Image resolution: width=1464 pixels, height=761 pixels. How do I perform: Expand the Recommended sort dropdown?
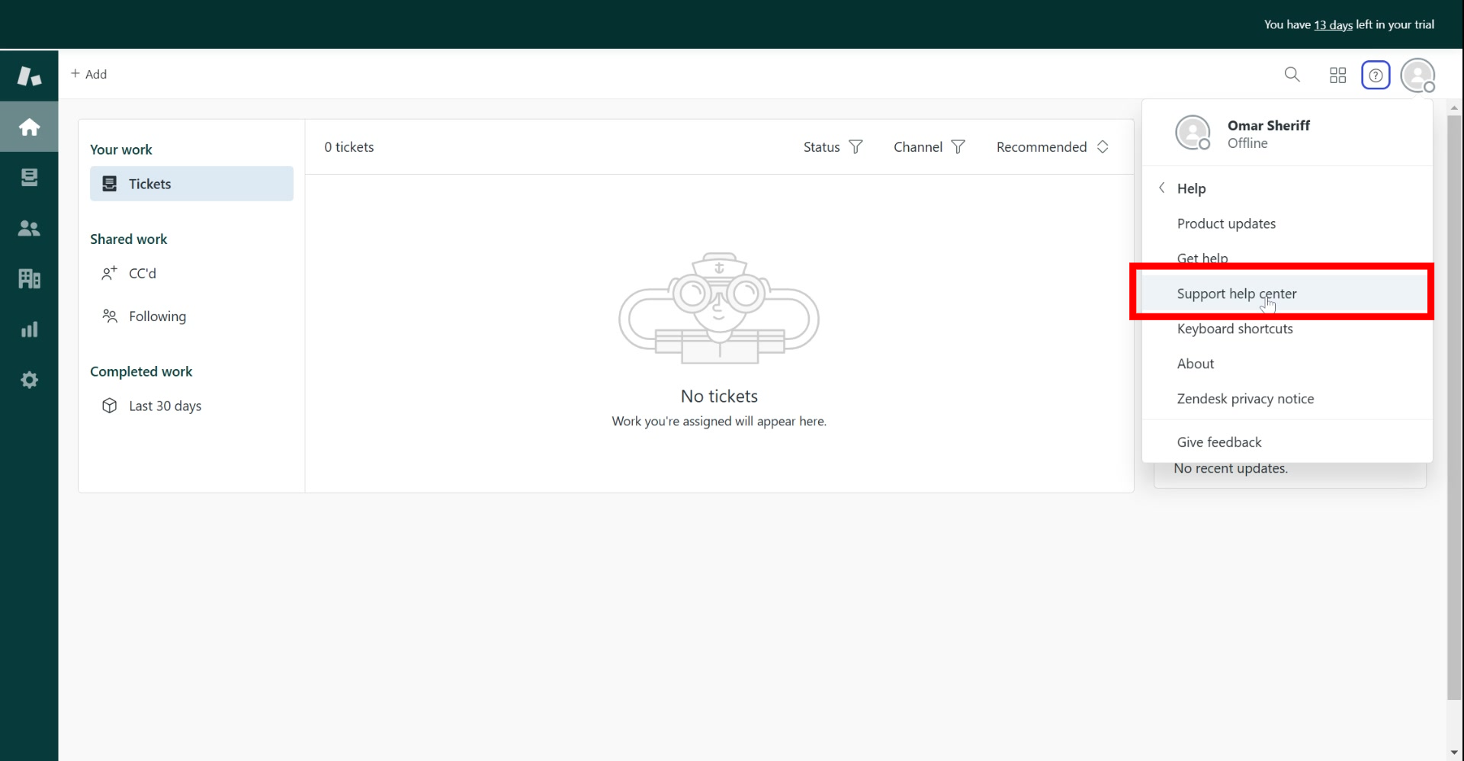1052,147
